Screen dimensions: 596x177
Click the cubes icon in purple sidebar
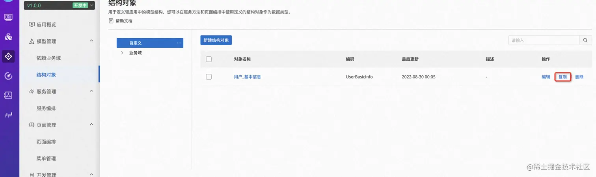tap(8, 37)
